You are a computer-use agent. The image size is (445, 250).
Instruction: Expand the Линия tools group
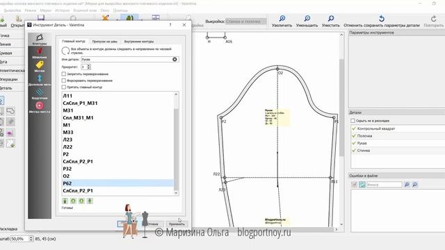[x=11, y=44]
